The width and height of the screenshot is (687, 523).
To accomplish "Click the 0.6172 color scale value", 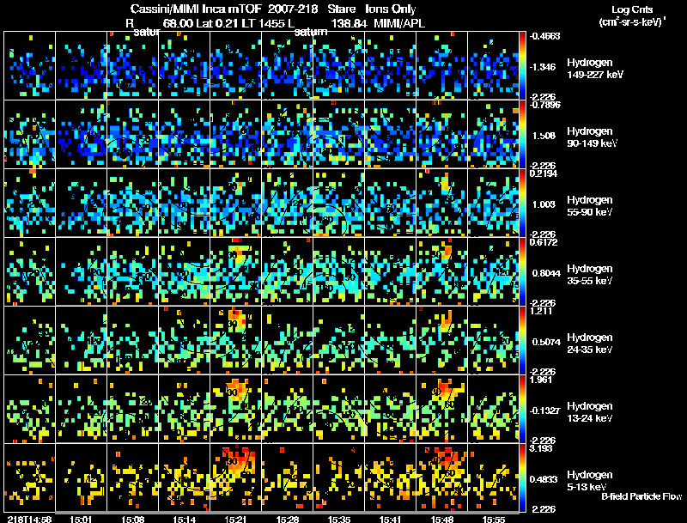I will (543, 242).
